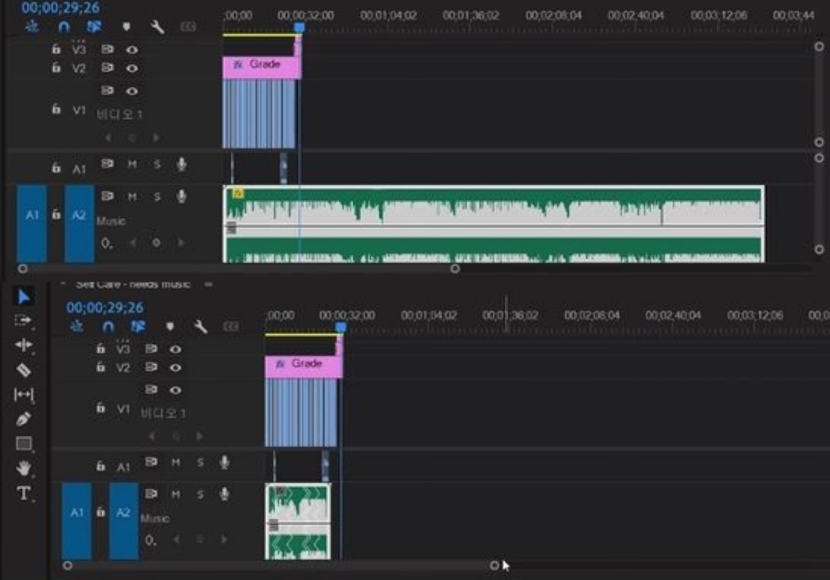Open the sequence panel menu next to Self Care tab

(208, 284)
